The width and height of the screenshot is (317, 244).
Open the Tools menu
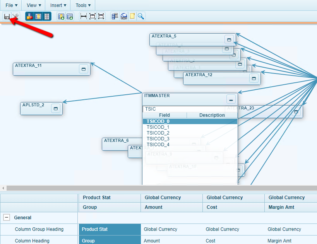coord(83,5)
